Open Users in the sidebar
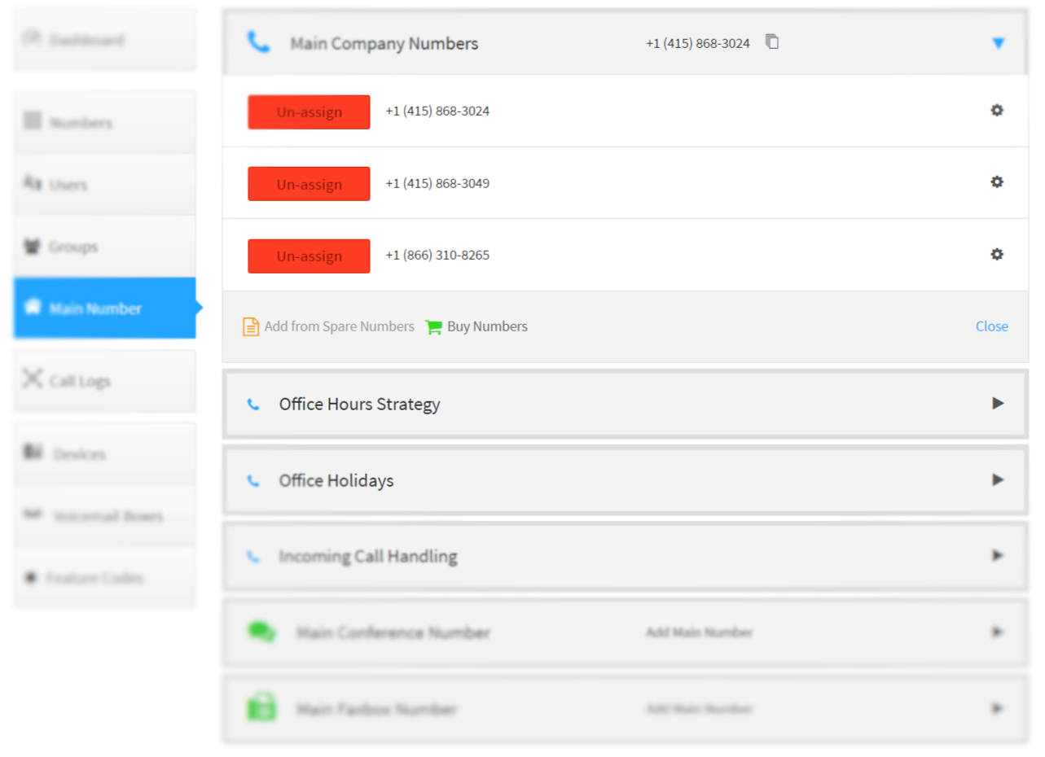 104,185
